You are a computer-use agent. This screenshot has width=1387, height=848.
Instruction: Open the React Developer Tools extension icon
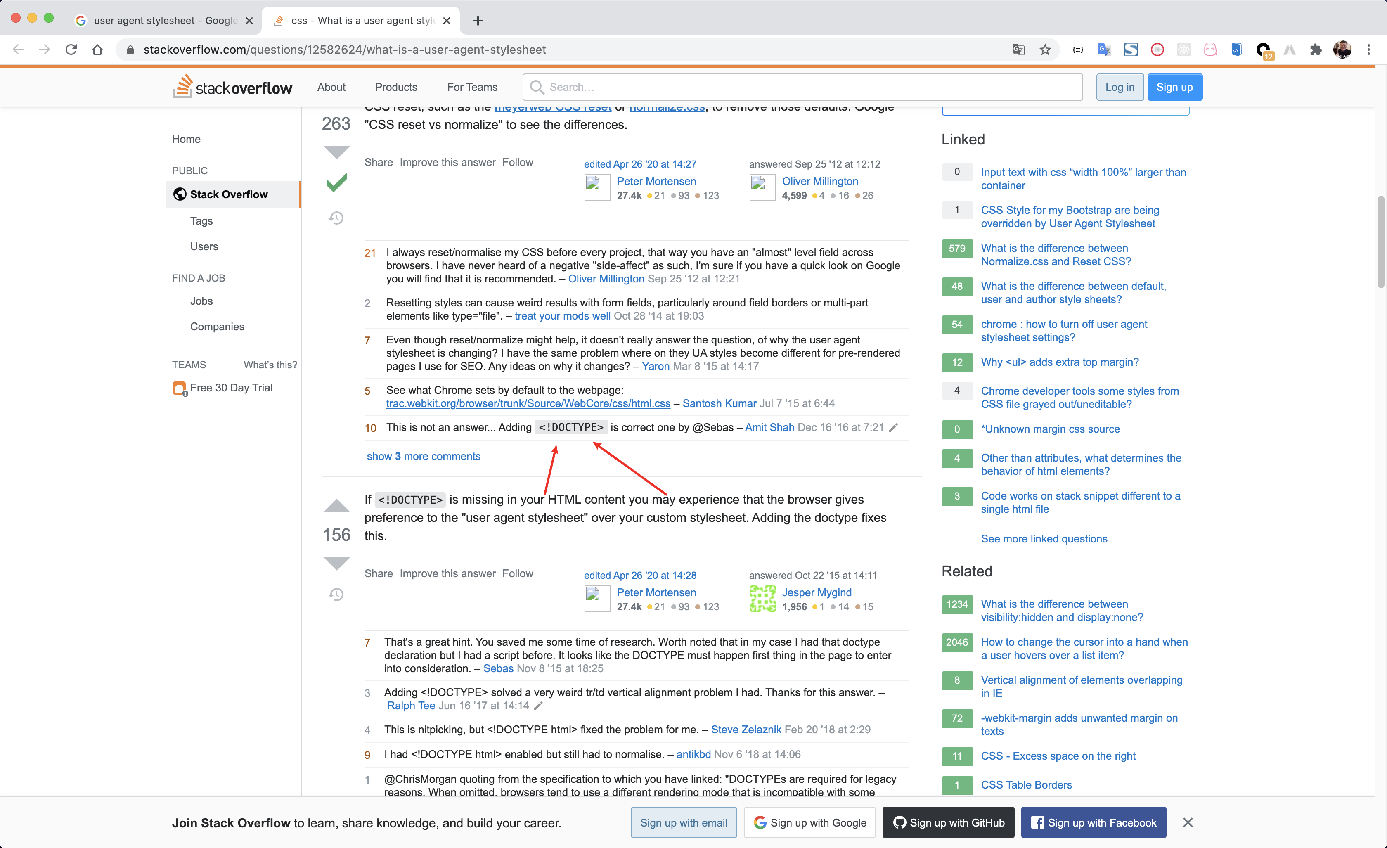coord(1184,50)
